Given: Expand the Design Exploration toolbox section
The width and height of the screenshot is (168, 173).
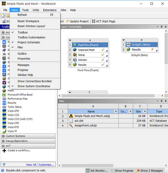Looking at the screenshot, I should [x=3, y=141].
